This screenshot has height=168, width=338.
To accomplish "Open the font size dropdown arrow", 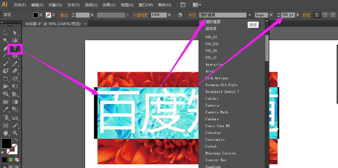I will click(298, 15).
